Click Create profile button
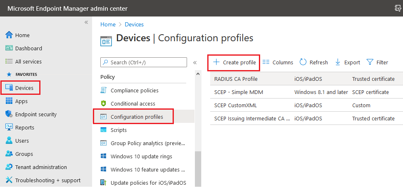Image resolution: width=403 pixels, height=188 pixels. tap(234, 62)
